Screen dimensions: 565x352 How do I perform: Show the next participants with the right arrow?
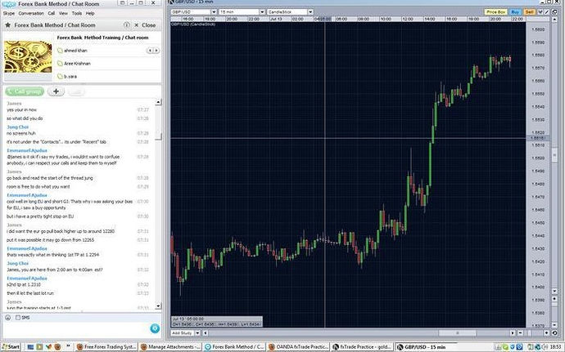[x=156, y=51]
